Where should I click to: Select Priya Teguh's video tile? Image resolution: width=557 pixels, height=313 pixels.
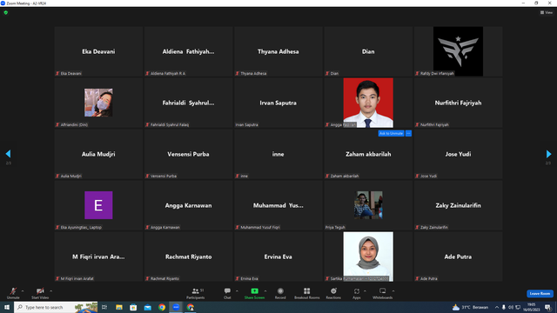(x=368, y=205)
